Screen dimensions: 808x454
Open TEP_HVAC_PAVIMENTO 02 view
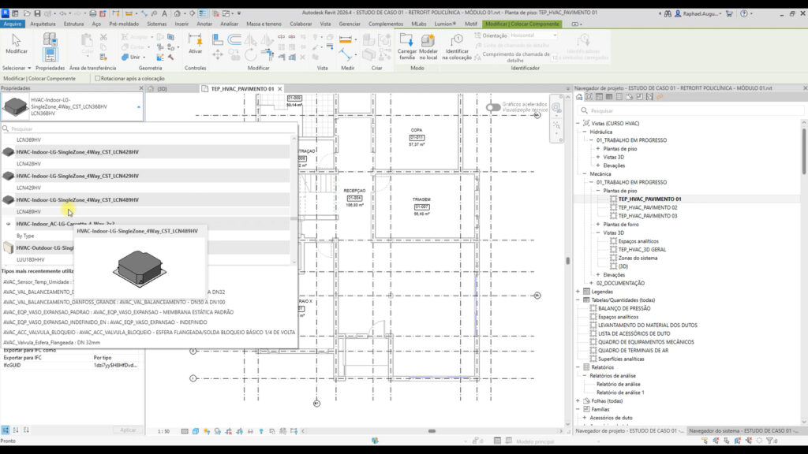click(x=648, y=207)
